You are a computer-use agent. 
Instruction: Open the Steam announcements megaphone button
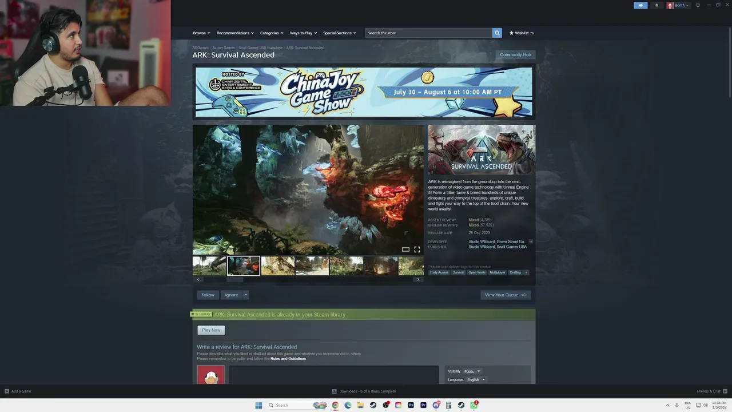click(640, 5)
